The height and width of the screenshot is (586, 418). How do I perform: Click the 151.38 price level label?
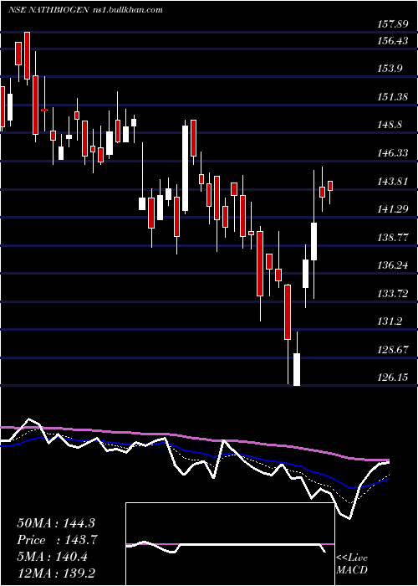click(393, 97)
